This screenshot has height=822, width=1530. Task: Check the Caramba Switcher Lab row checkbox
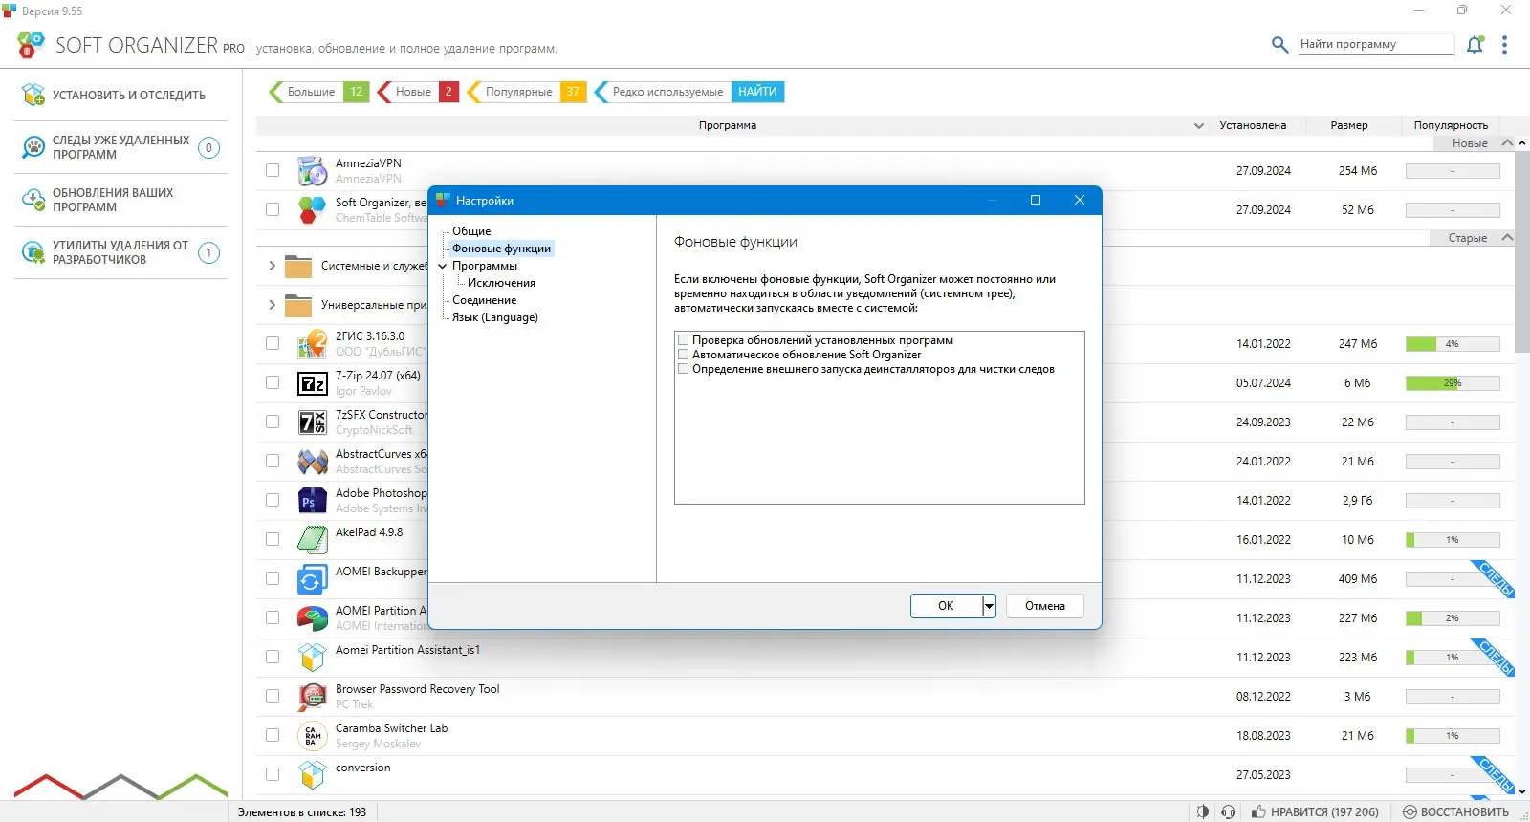273,736
